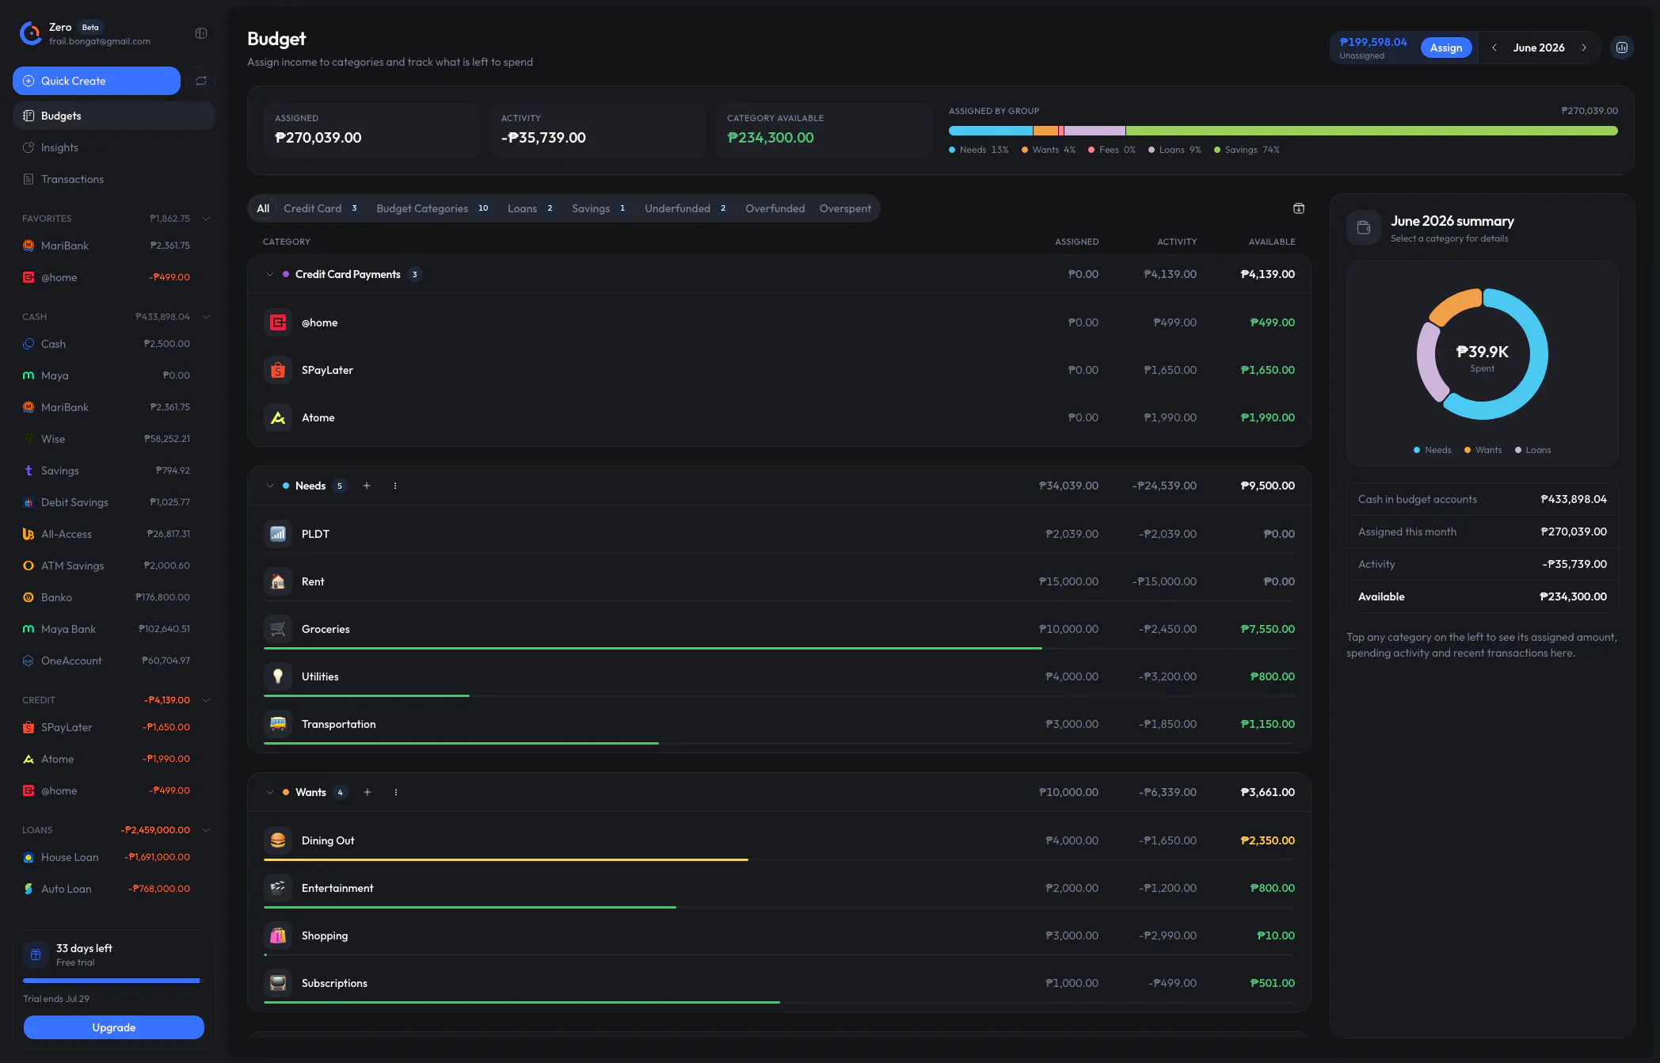Click the Entertainment clapperboard icon
1660x1063 pixels.
click(x=278, y=888)
